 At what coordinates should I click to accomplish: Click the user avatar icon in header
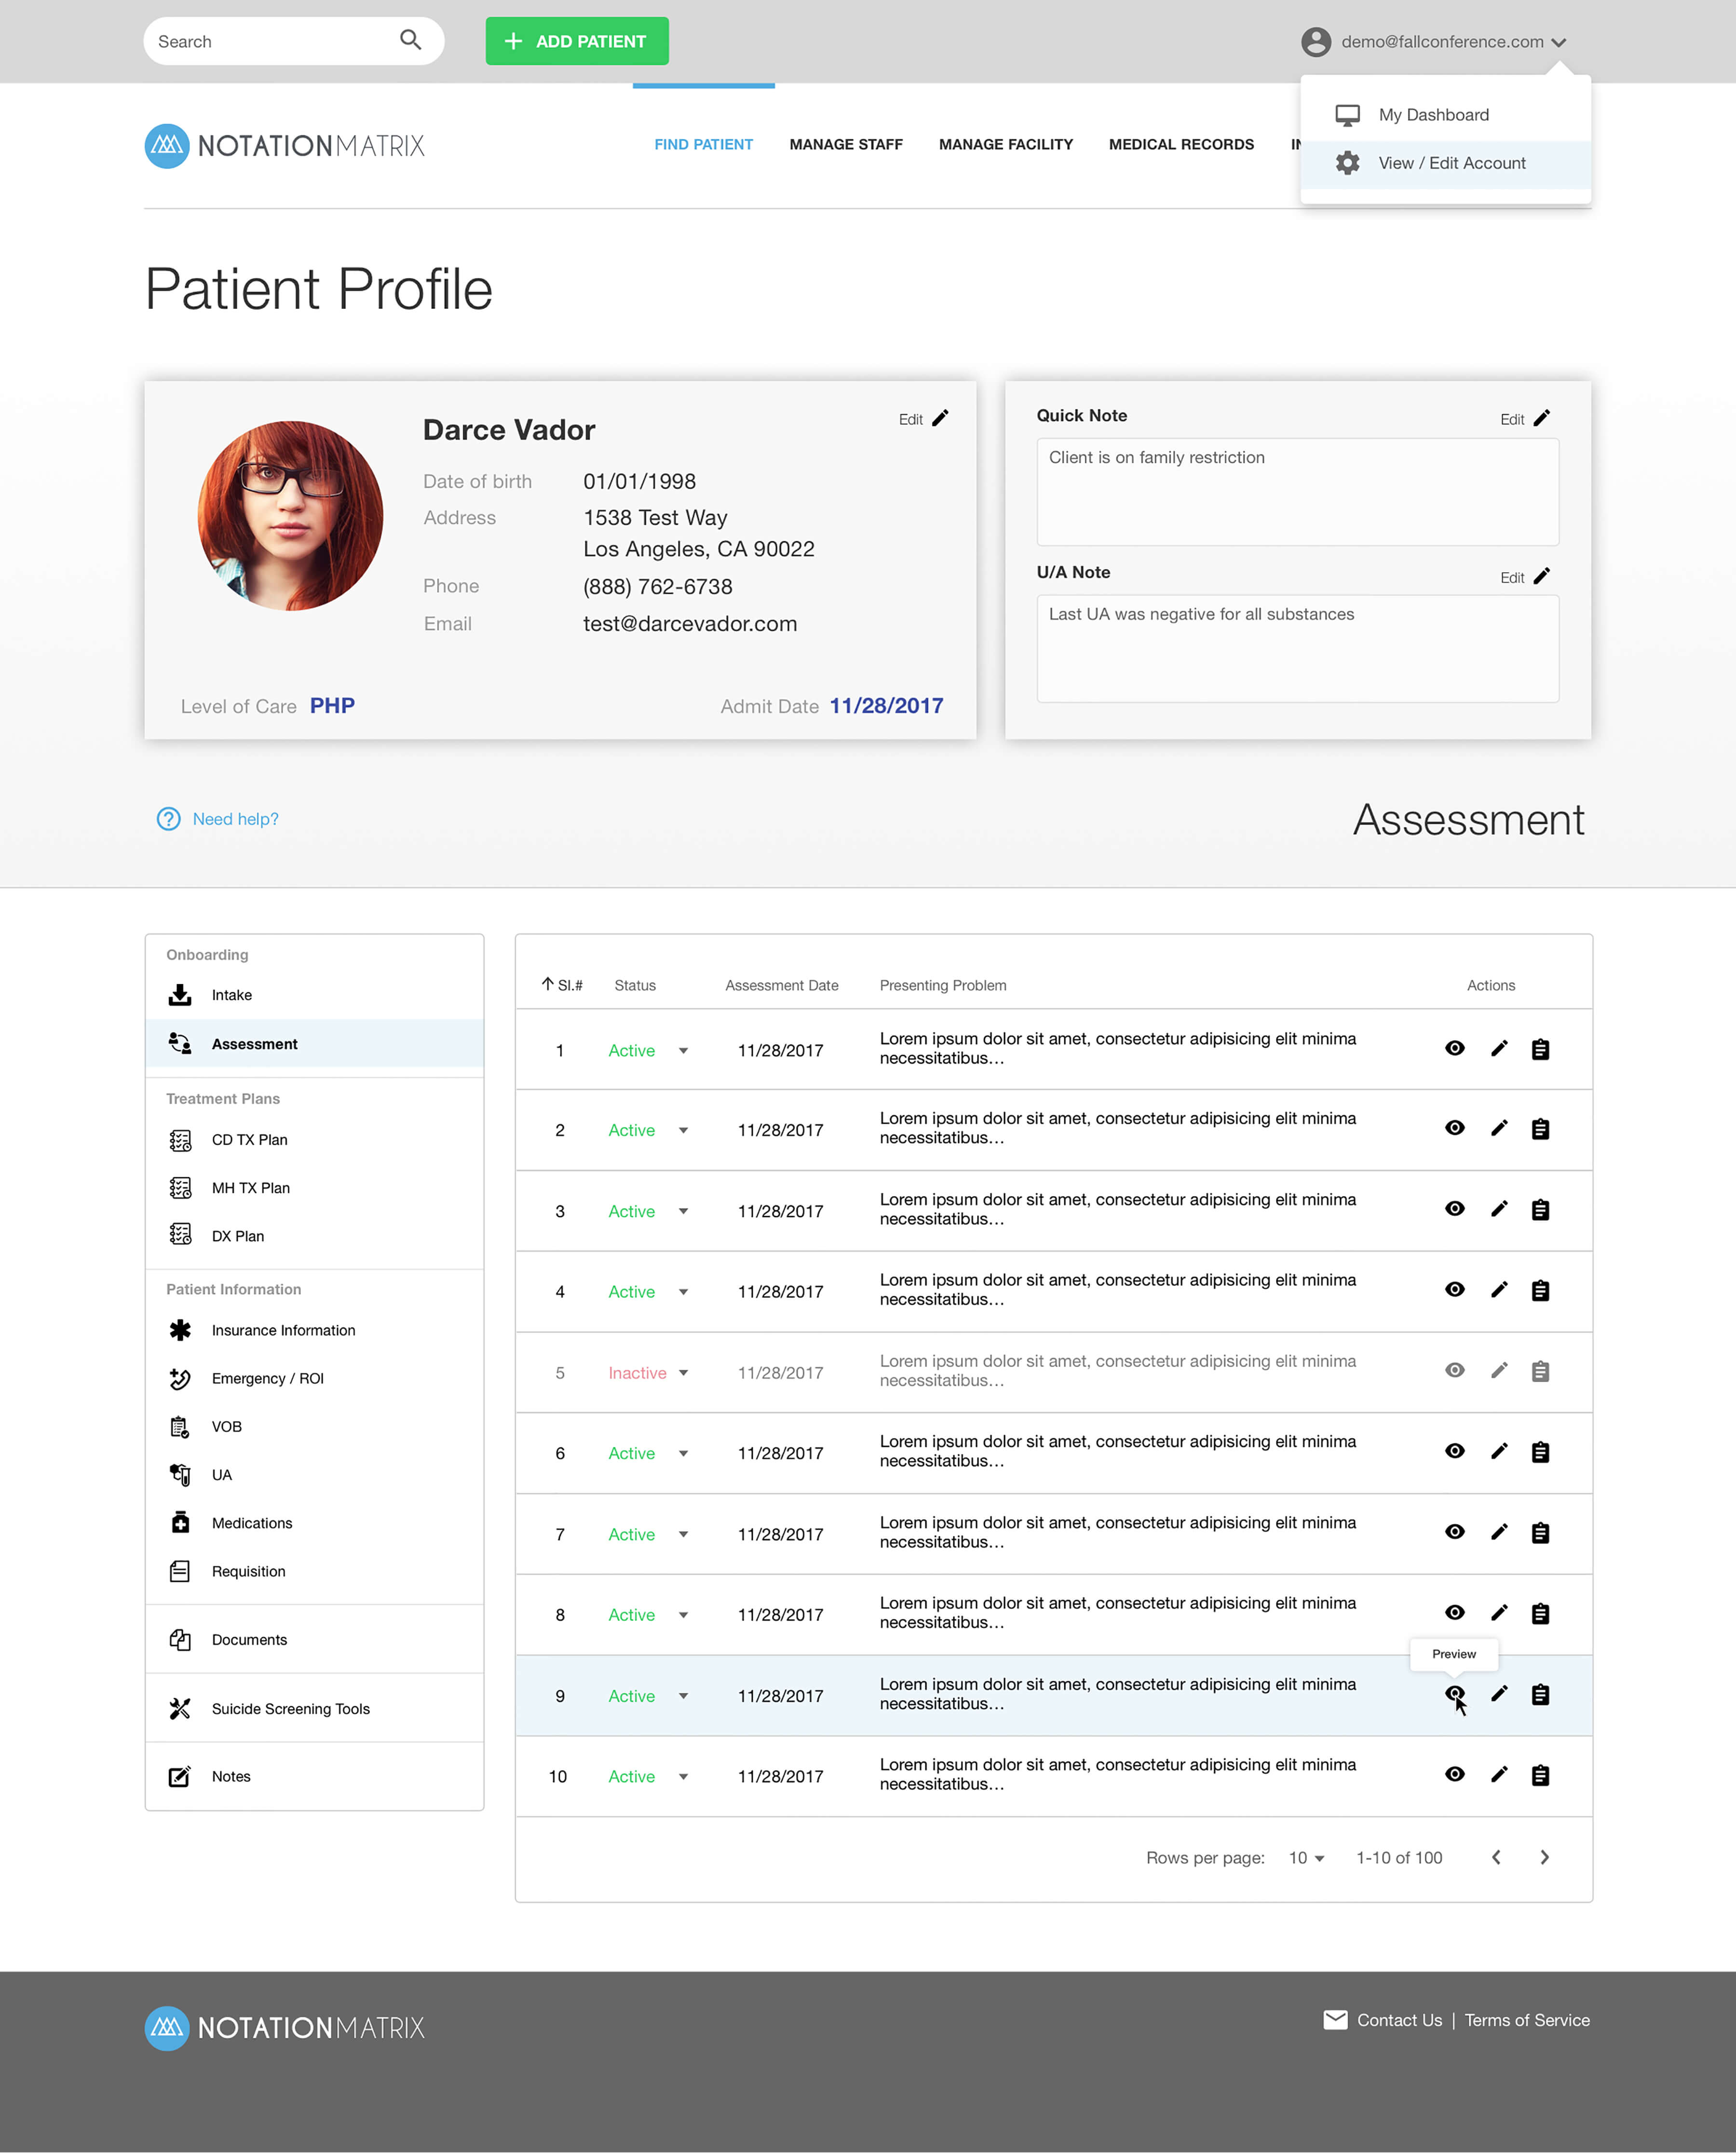coord(1315,42)
